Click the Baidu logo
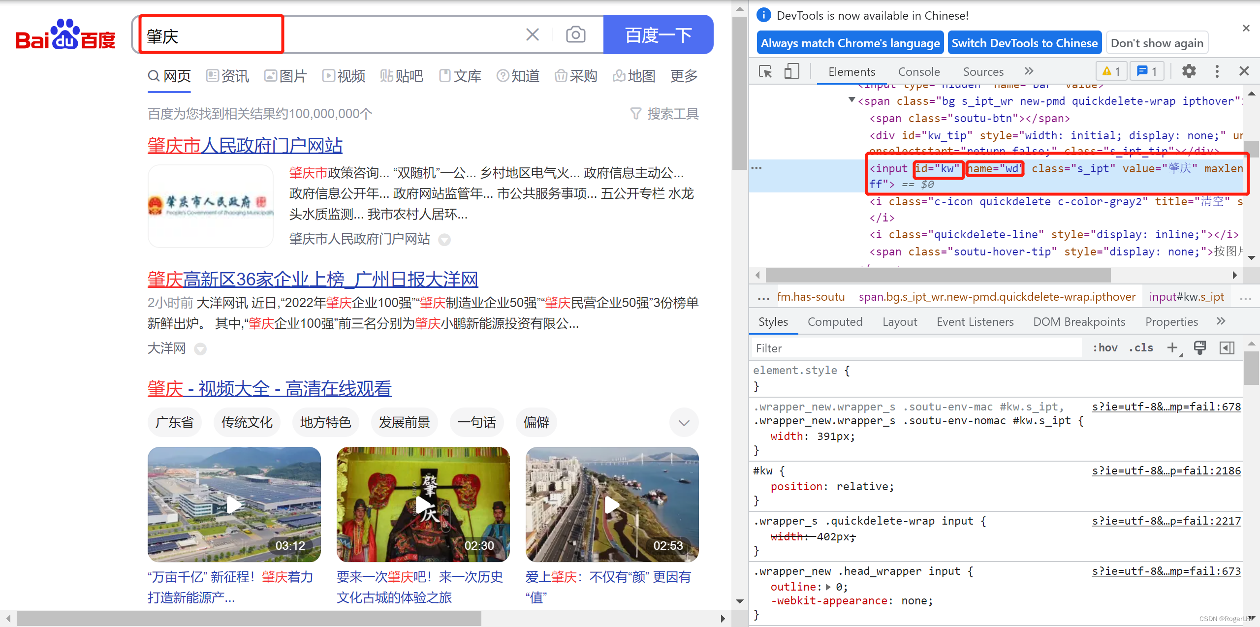This screenshot has height=627, width=1260. (65, 34)
